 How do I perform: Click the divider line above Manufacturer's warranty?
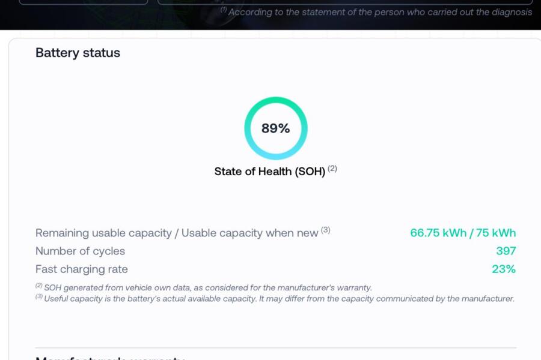click(x=275, y=347)
